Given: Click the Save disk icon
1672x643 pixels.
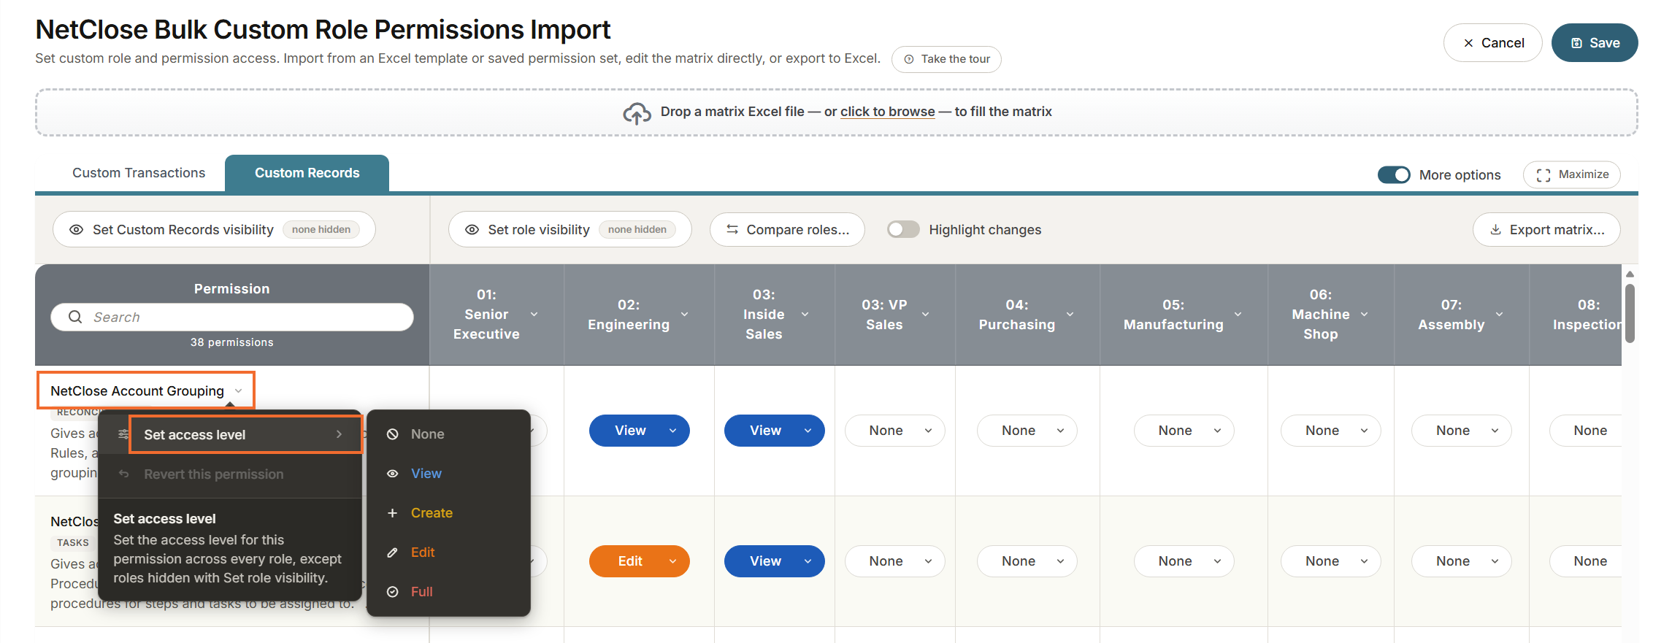Looking at the screenshot, I should [x=1577, y=43].
